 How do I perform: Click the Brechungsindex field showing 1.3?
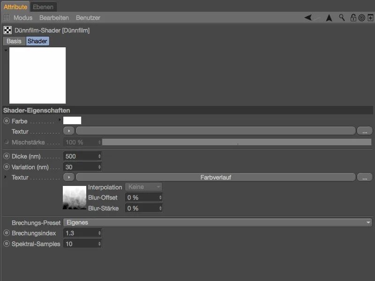(82, 233)
